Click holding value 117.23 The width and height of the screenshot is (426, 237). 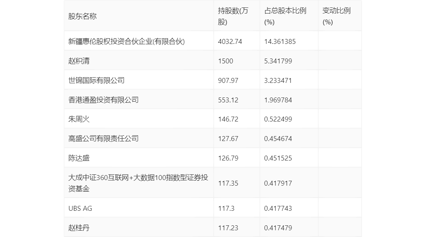point(228,228)
